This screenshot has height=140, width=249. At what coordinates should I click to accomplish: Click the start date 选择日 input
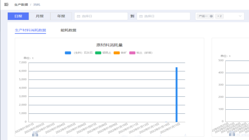[101, 16]
